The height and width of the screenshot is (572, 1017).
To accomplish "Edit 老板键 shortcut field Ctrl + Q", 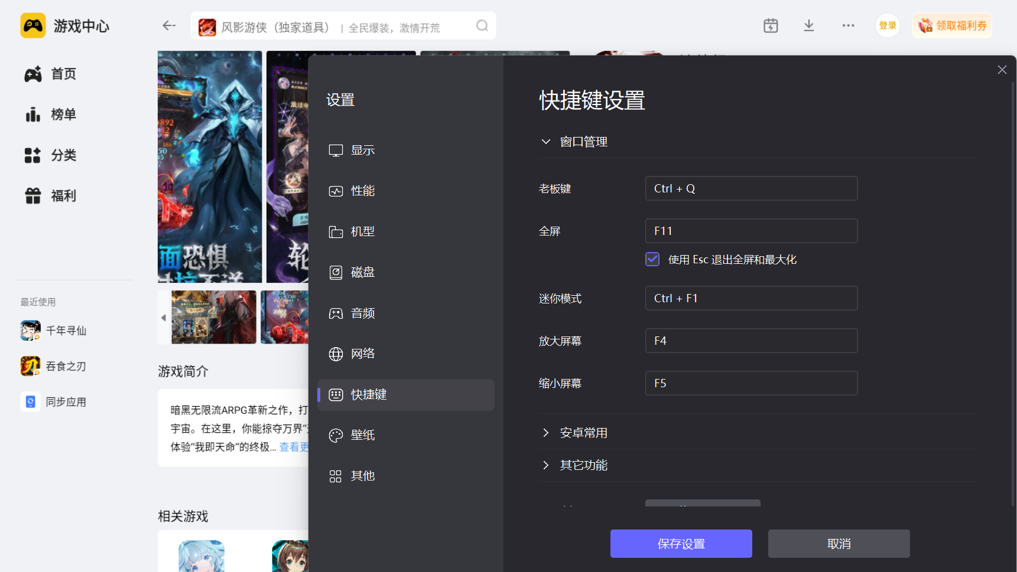I will pos(751,188).
